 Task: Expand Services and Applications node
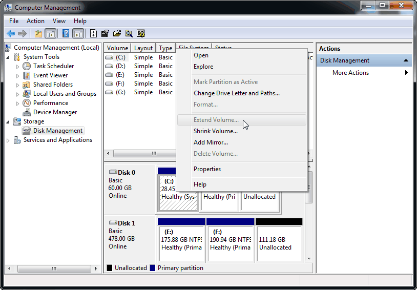pyautogui.click(x=8, y=140)
